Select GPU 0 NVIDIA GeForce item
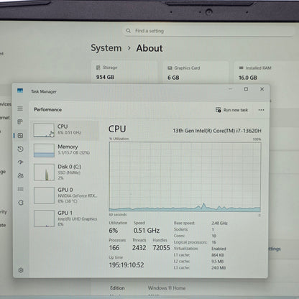 coord(65,195)
